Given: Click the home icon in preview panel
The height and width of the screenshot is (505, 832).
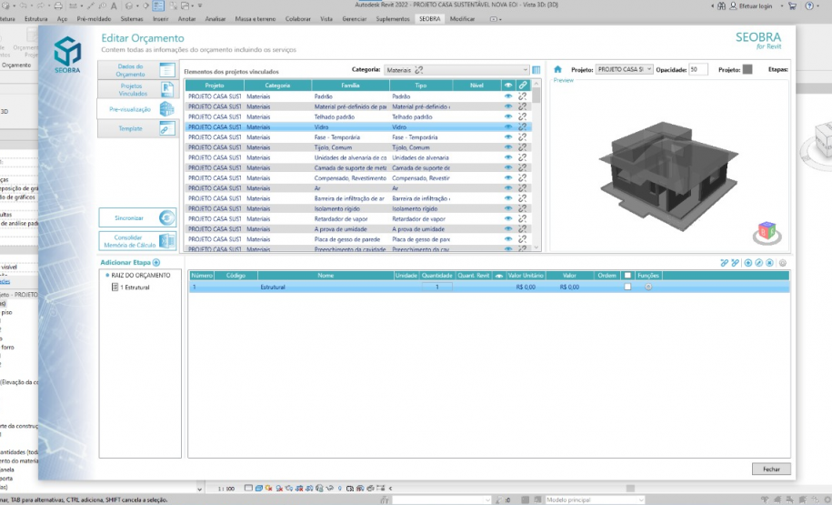Looking at the screenshot, I should [x=557, y=69].
